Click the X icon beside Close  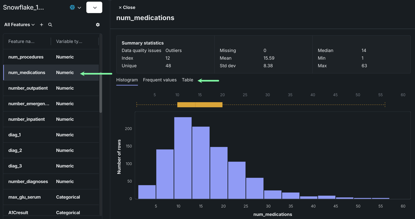click(120, 8)
